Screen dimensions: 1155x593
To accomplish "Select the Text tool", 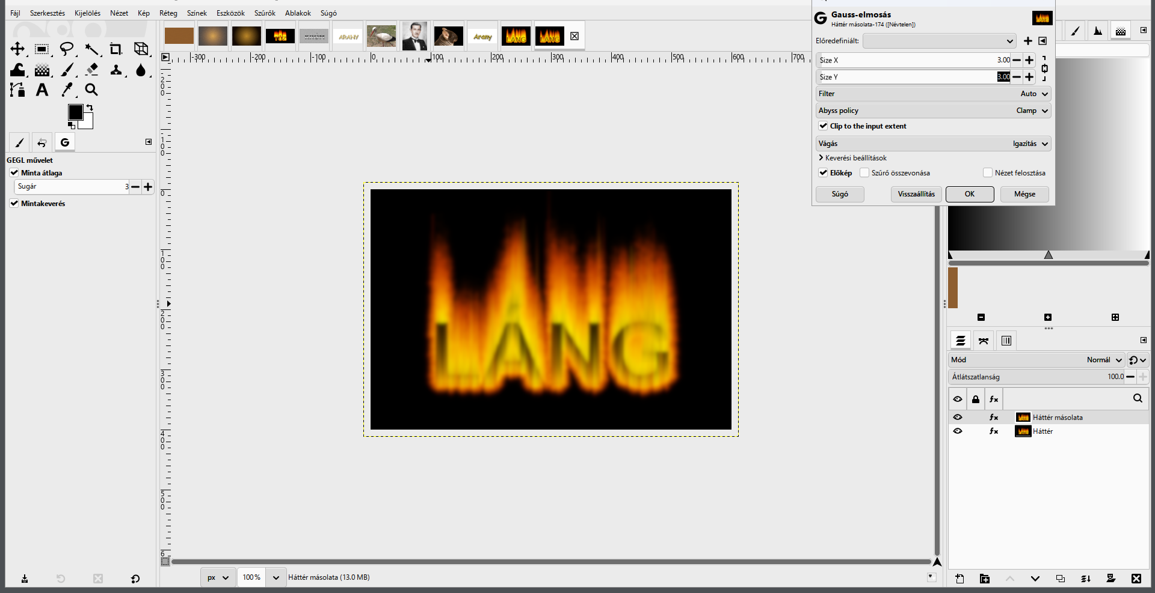I will [42, 90].
